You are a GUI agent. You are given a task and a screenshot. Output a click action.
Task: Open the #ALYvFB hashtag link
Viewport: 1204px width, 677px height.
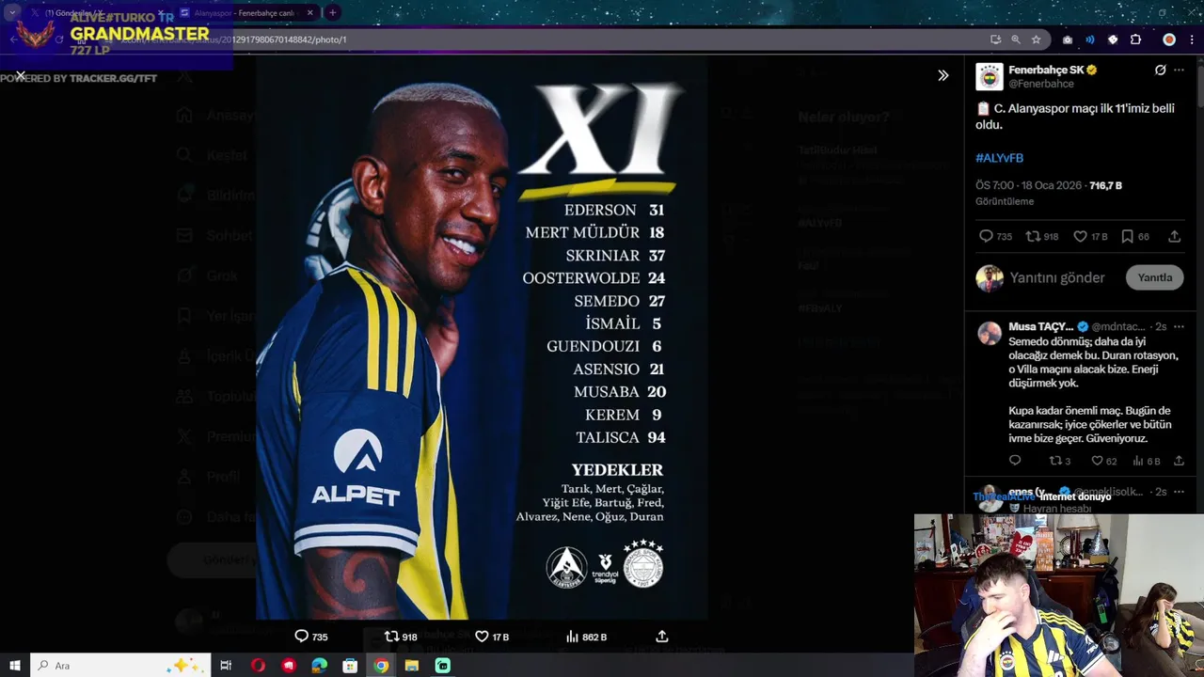click(x=999, y=158)
